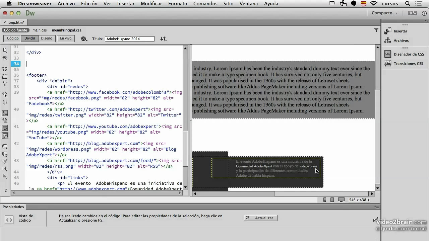This screenshot has height=241, width=429.
Task: Click the quick tag editor icon
Action: (x=376, y=220)
